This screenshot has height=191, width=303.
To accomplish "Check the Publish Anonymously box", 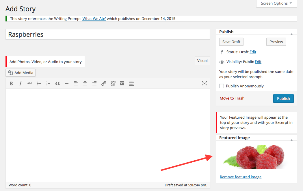I will point(222,86).
